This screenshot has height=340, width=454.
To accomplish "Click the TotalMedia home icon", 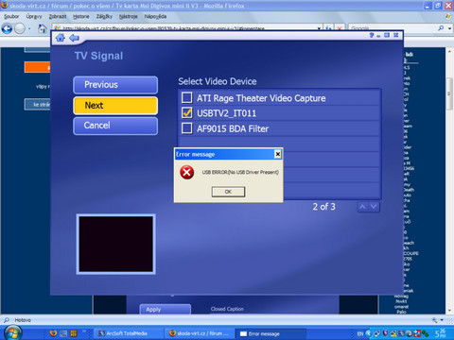I will tap(60, 38).
